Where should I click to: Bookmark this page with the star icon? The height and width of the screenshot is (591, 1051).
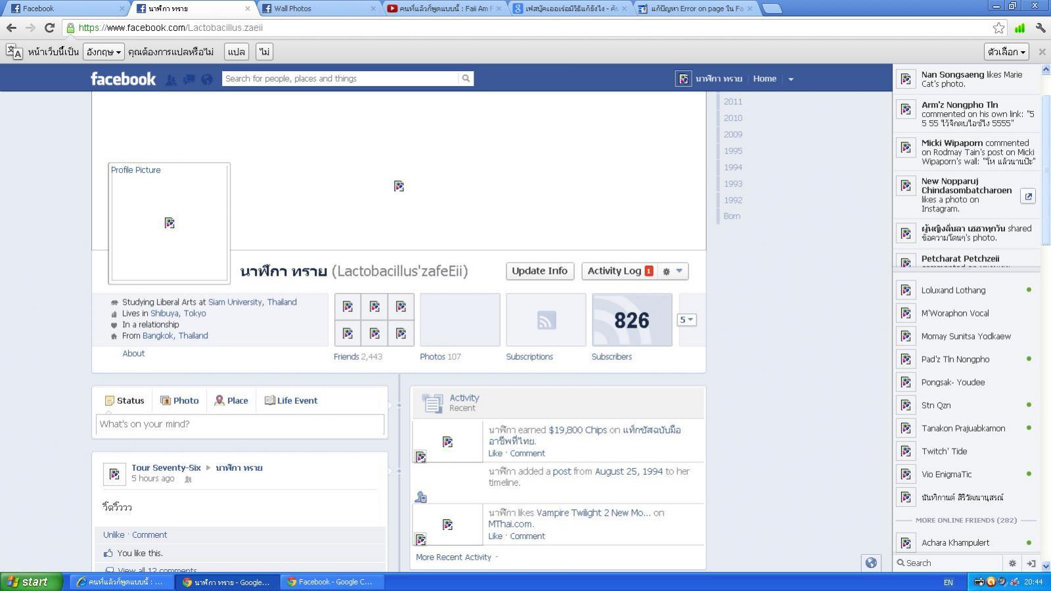[x=998, y=28]
